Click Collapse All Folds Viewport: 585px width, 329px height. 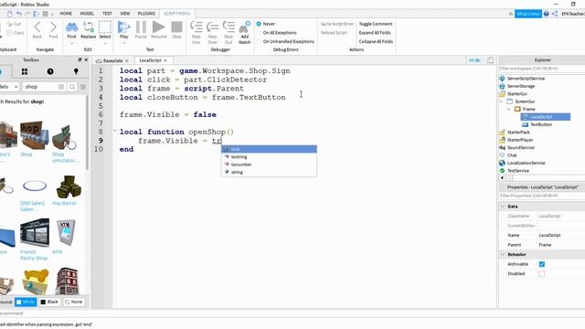(x=376, y=42)
